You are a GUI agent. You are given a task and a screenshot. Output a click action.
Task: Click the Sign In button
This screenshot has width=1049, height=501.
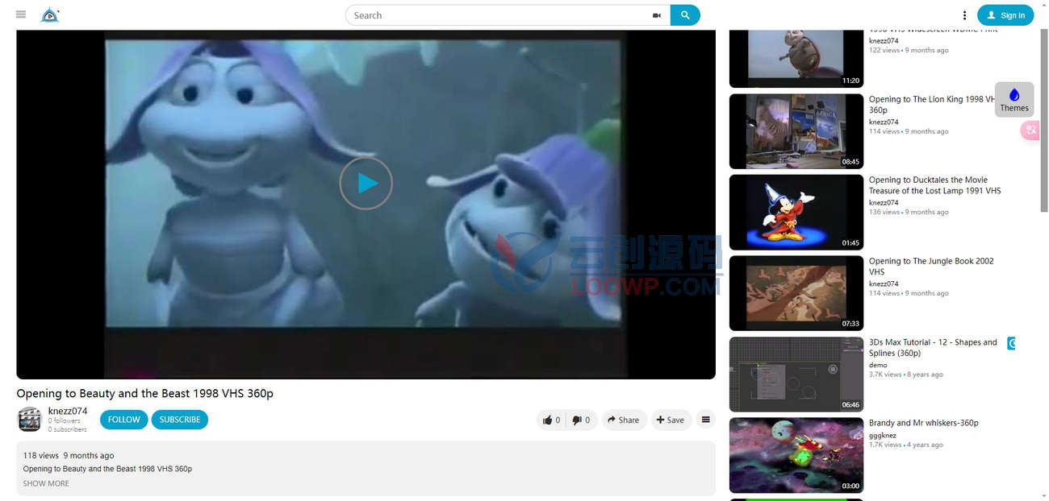tap(1005, 15)
